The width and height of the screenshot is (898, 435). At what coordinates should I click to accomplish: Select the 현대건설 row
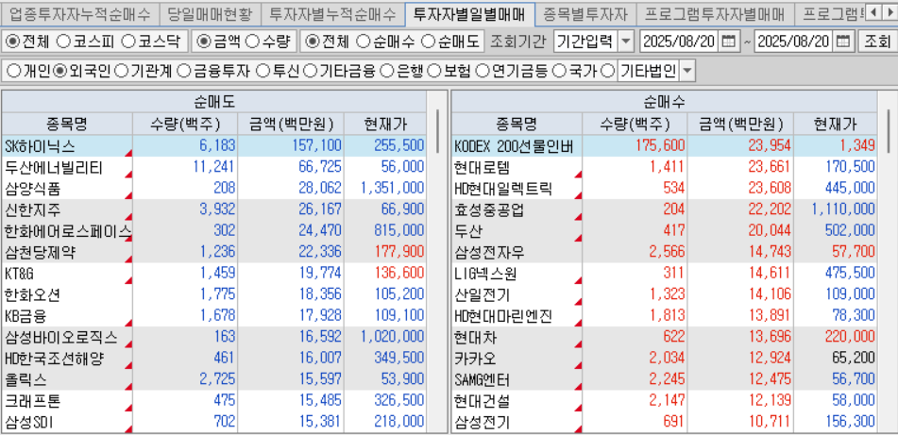click(665, 401)
